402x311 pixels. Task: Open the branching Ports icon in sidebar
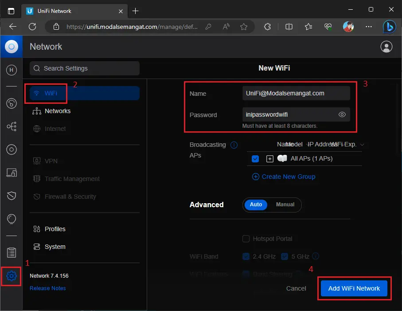point(11,126)
